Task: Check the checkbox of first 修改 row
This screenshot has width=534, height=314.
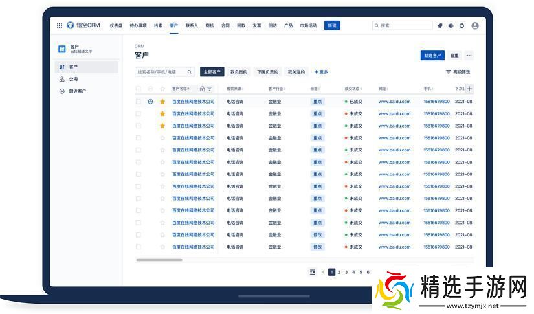Action: [139, 235]
